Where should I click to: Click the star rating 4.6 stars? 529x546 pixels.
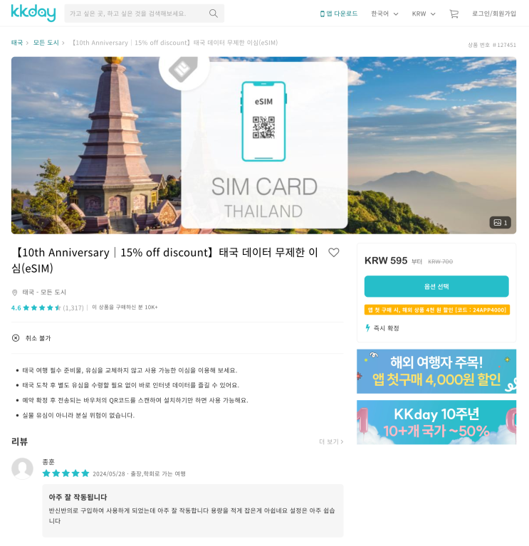click(x=42, y=308)
